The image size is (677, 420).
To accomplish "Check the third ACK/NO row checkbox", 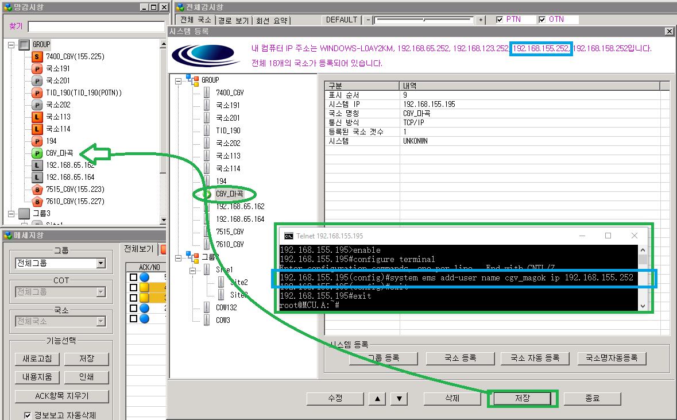I will (133, 298).
